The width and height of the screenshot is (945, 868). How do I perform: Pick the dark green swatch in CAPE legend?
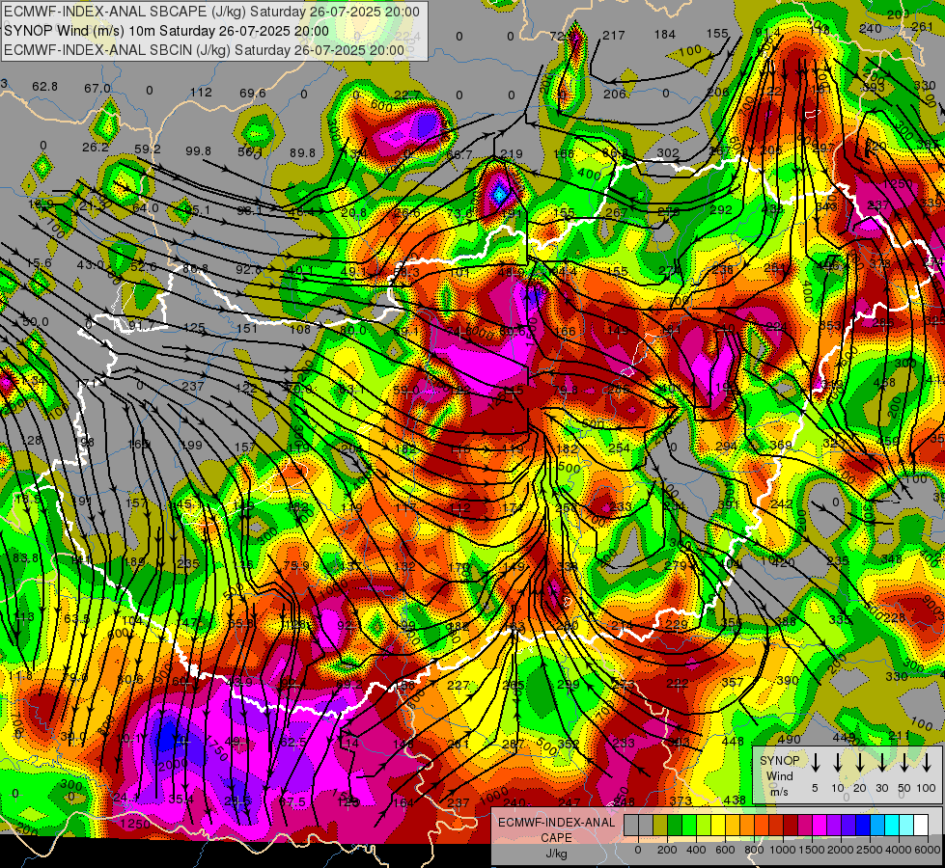675,826
